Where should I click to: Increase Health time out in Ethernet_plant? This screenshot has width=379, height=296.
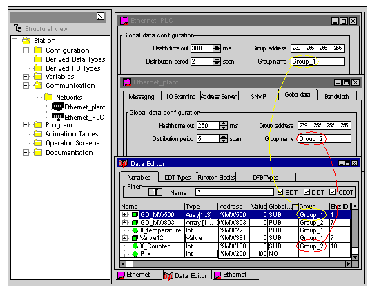[x=224, y=124]
